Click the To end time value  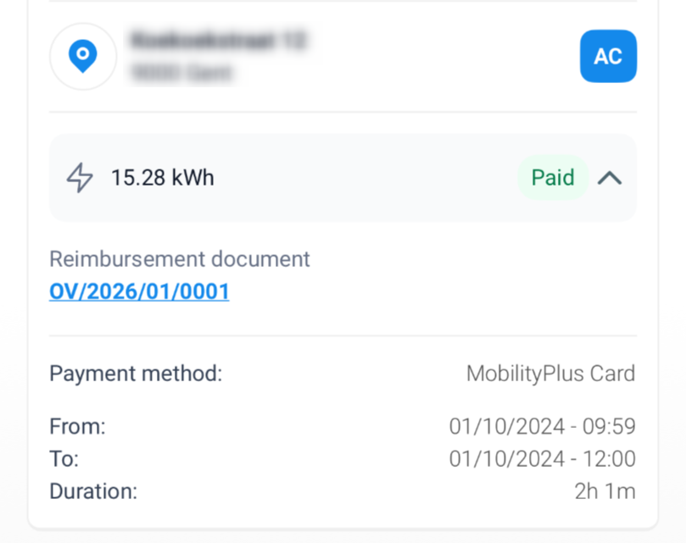[x=543, y=458]
